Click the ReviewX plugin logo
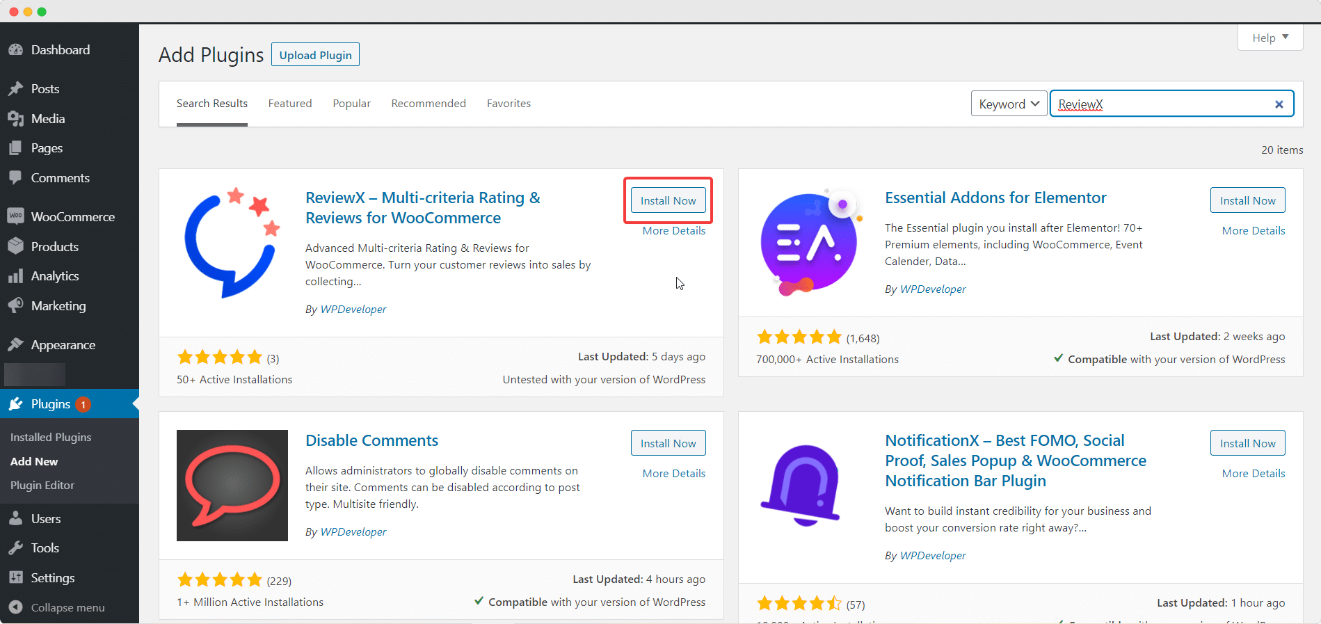The height and width of the screenshot is (624, 1321). [x=232, y=242]
